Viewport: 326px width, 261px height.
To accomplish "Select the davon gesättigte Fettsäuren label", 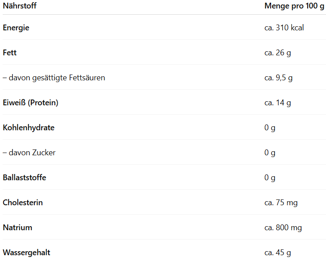I will pyautogui.click(x=54, y=78).
